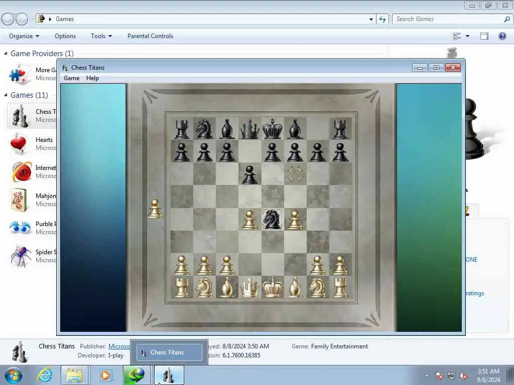Click the muted volume tray icon
514x385 pixels.
[x=463, y=376]
